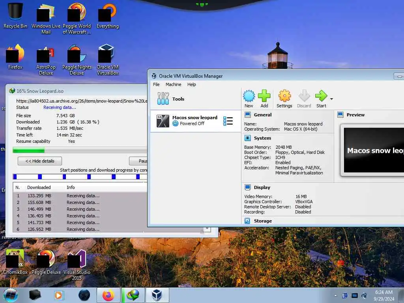Screen dimensions: 404x303
Task: Select connection row 5 with 141.733 MB
Action: pos(80,223)
